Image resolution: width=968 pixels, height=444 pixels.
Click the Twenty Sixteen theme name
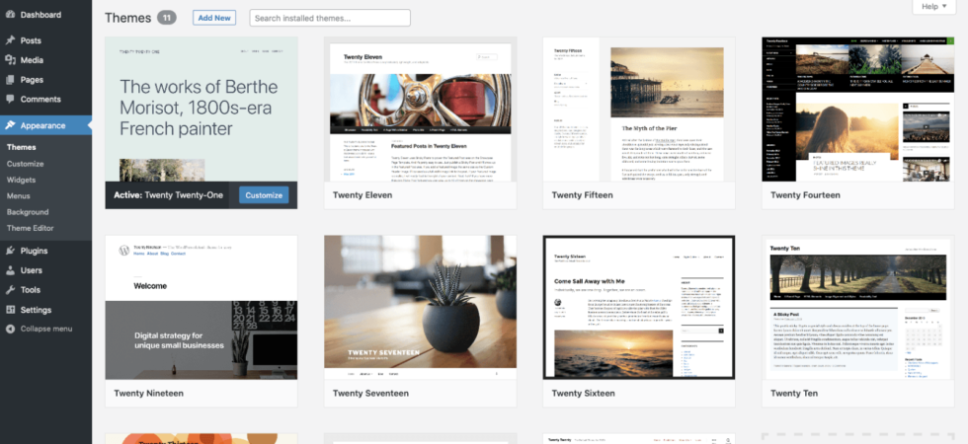click(x=584, y=394)
